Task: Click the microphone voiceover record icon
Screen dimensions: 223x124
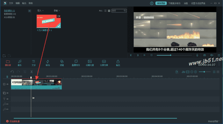Action: coord(197,55)
